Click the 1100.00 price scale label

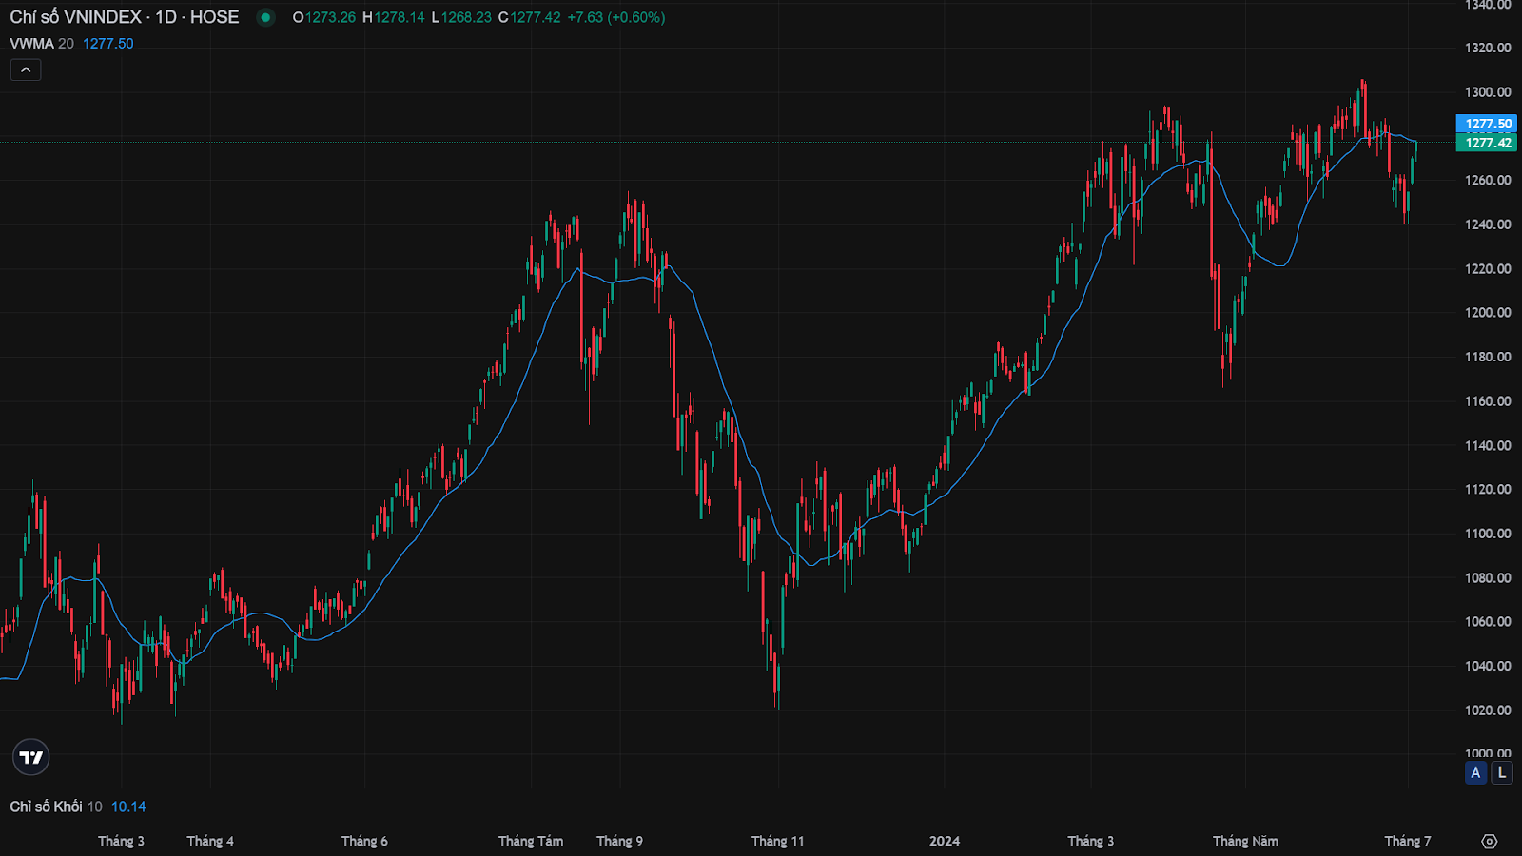(x=1488, y=534)
